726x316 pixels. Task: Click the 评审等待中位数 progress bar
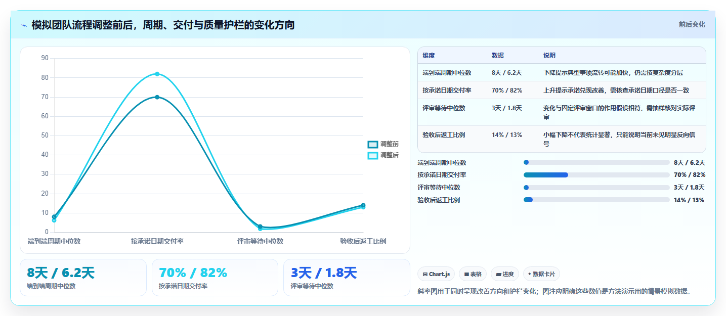(596, 188)
